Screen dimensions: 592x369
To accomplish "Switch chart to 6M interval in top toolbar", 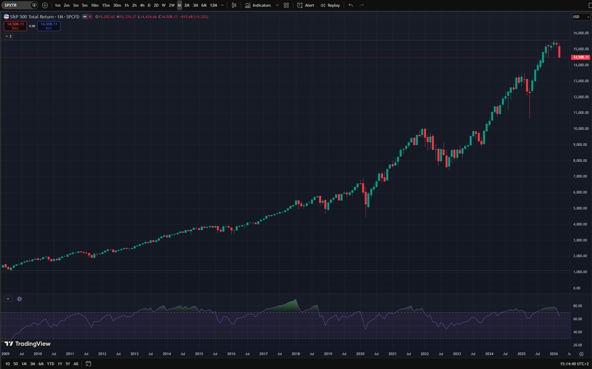I will tap(204, 5).
